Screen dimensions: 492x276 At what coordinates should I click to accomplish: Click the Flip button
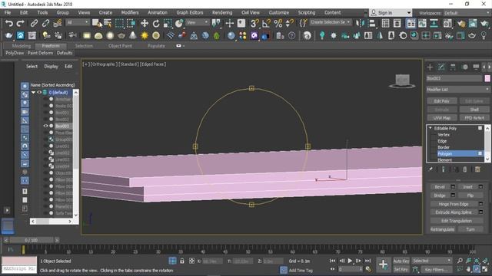point(470,195)
